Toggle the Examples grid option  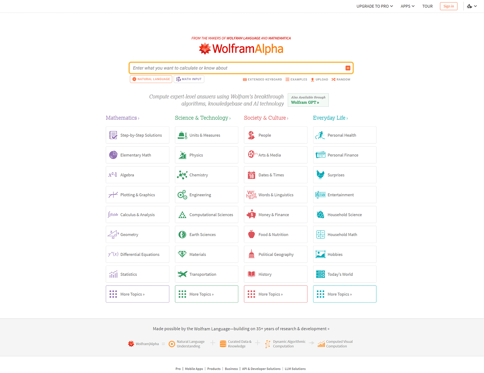click(296, 79)
